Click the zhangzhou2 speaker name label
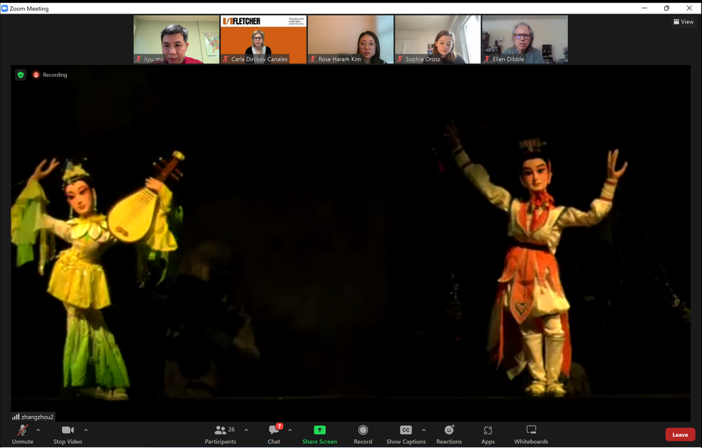 coord(37,417)
